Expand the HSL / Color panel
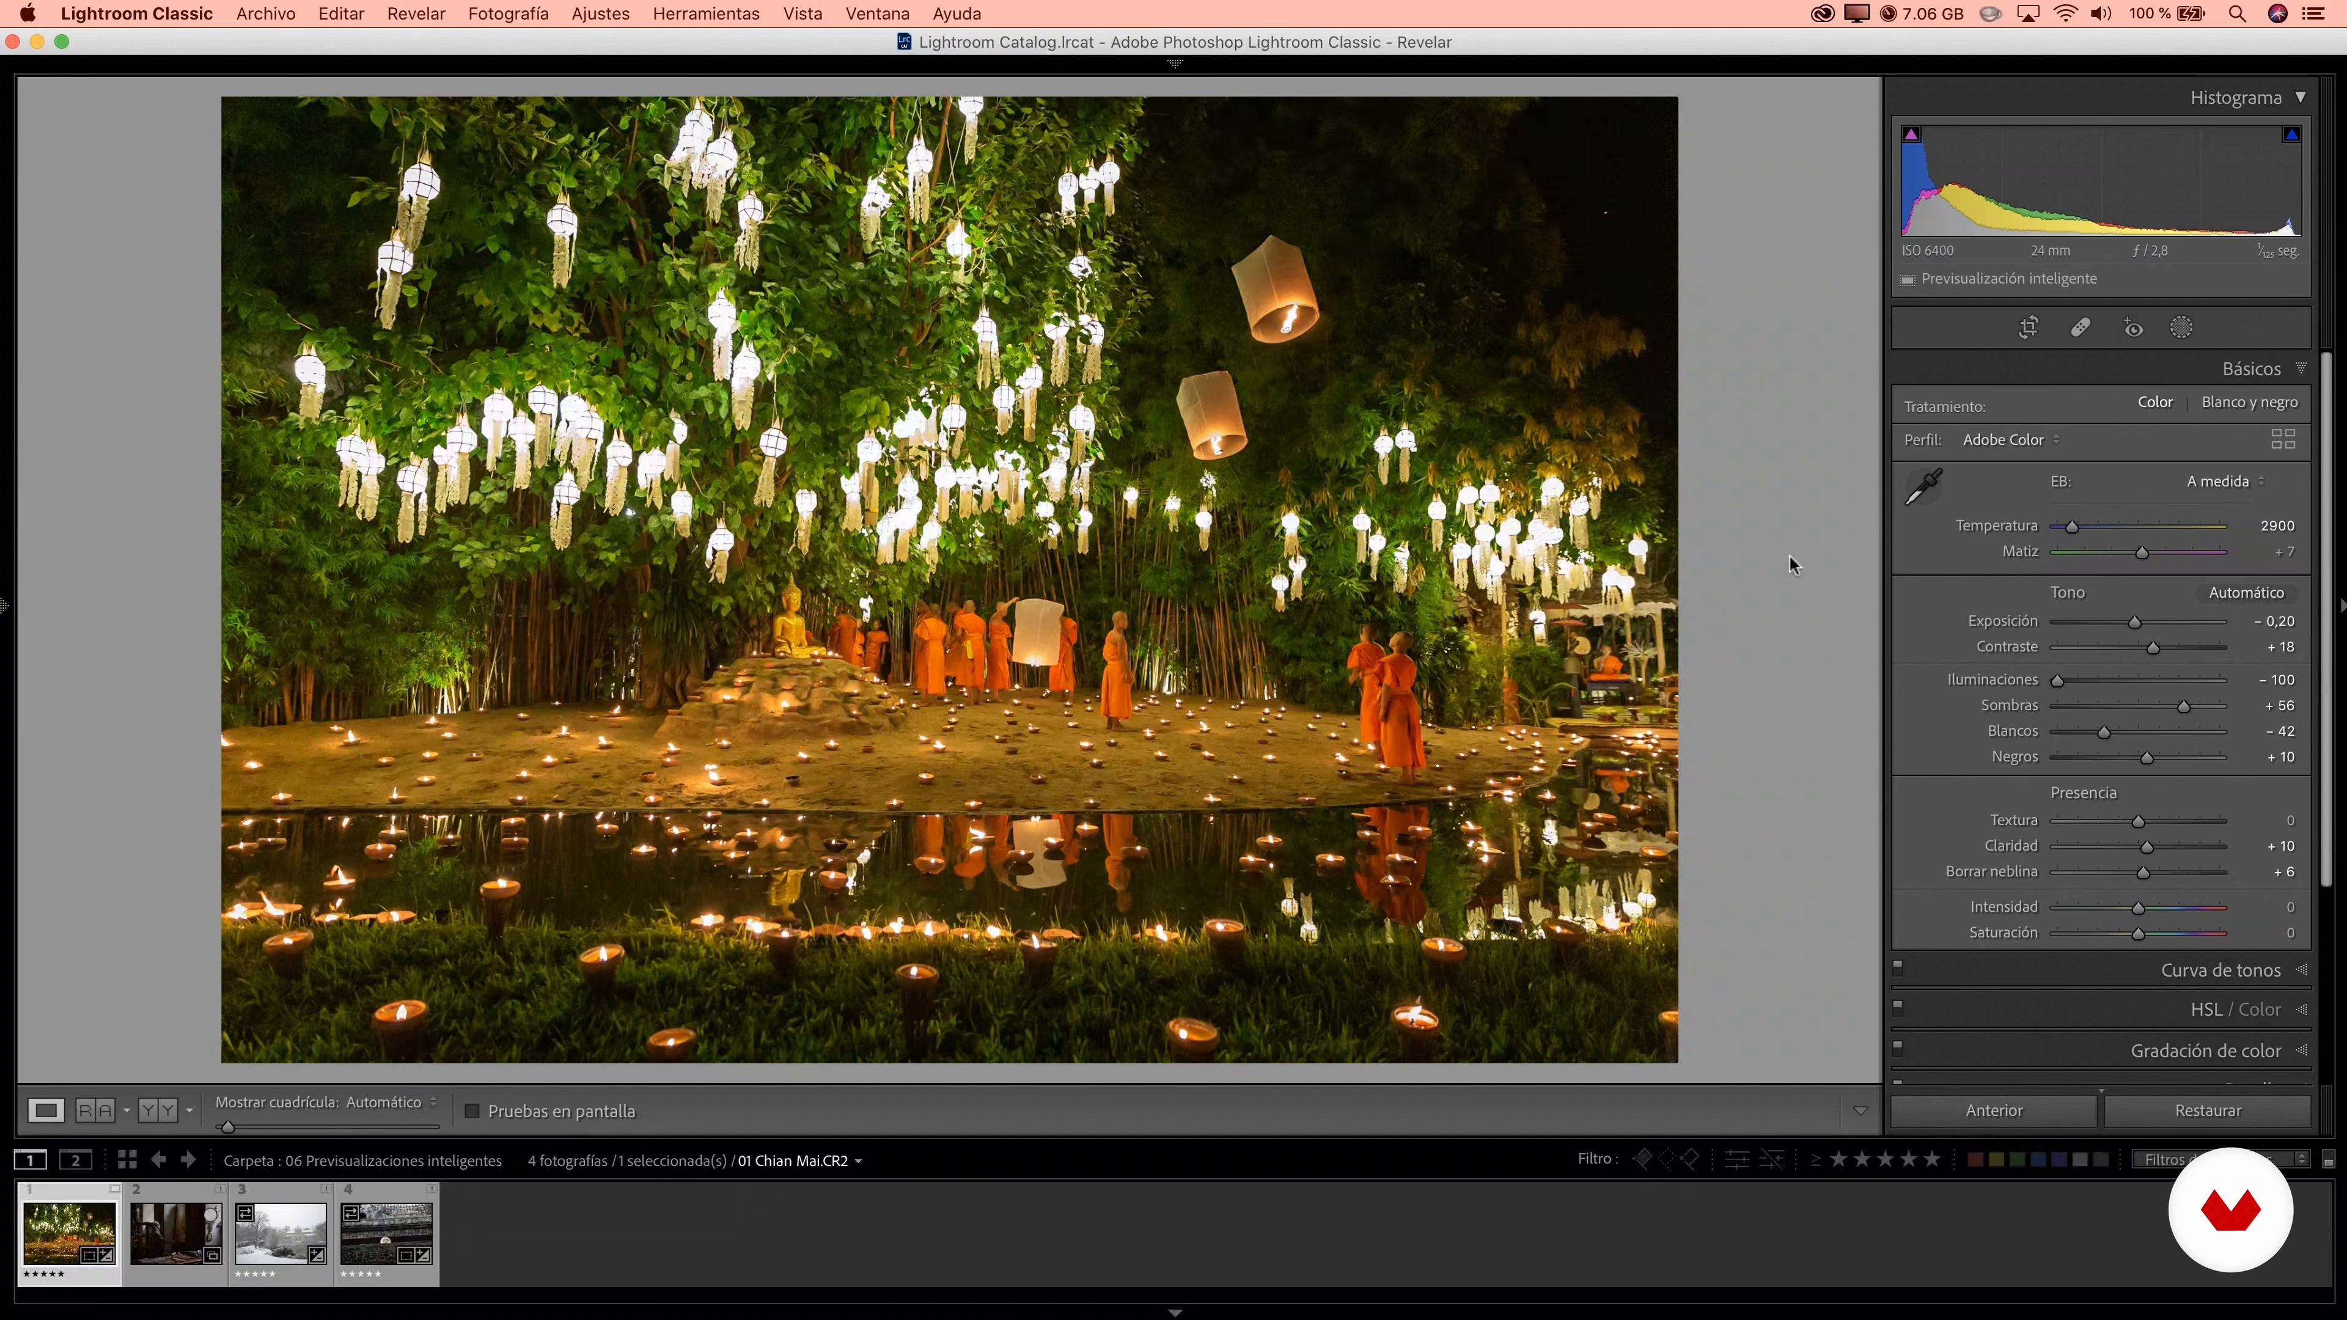 point(2235,1010)
